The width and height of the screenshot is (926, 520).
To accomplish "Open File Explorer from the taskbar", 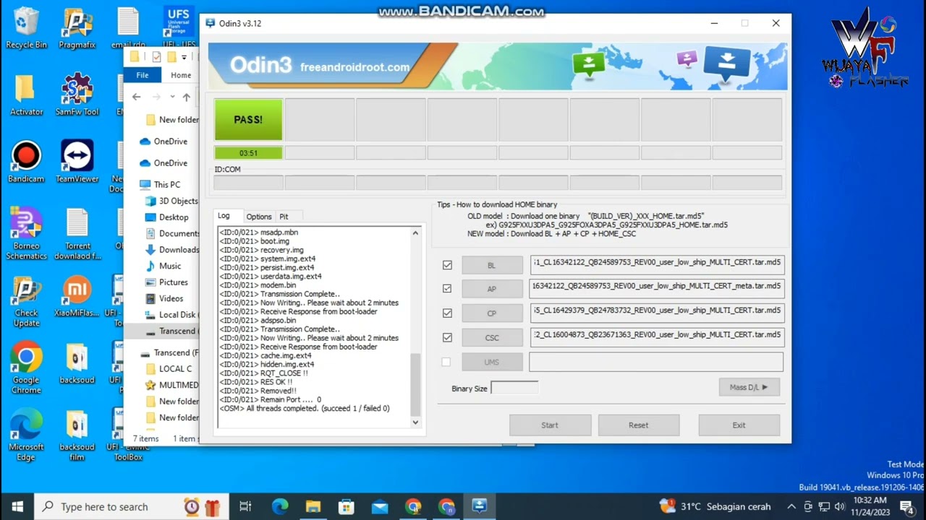I will 313,506.
